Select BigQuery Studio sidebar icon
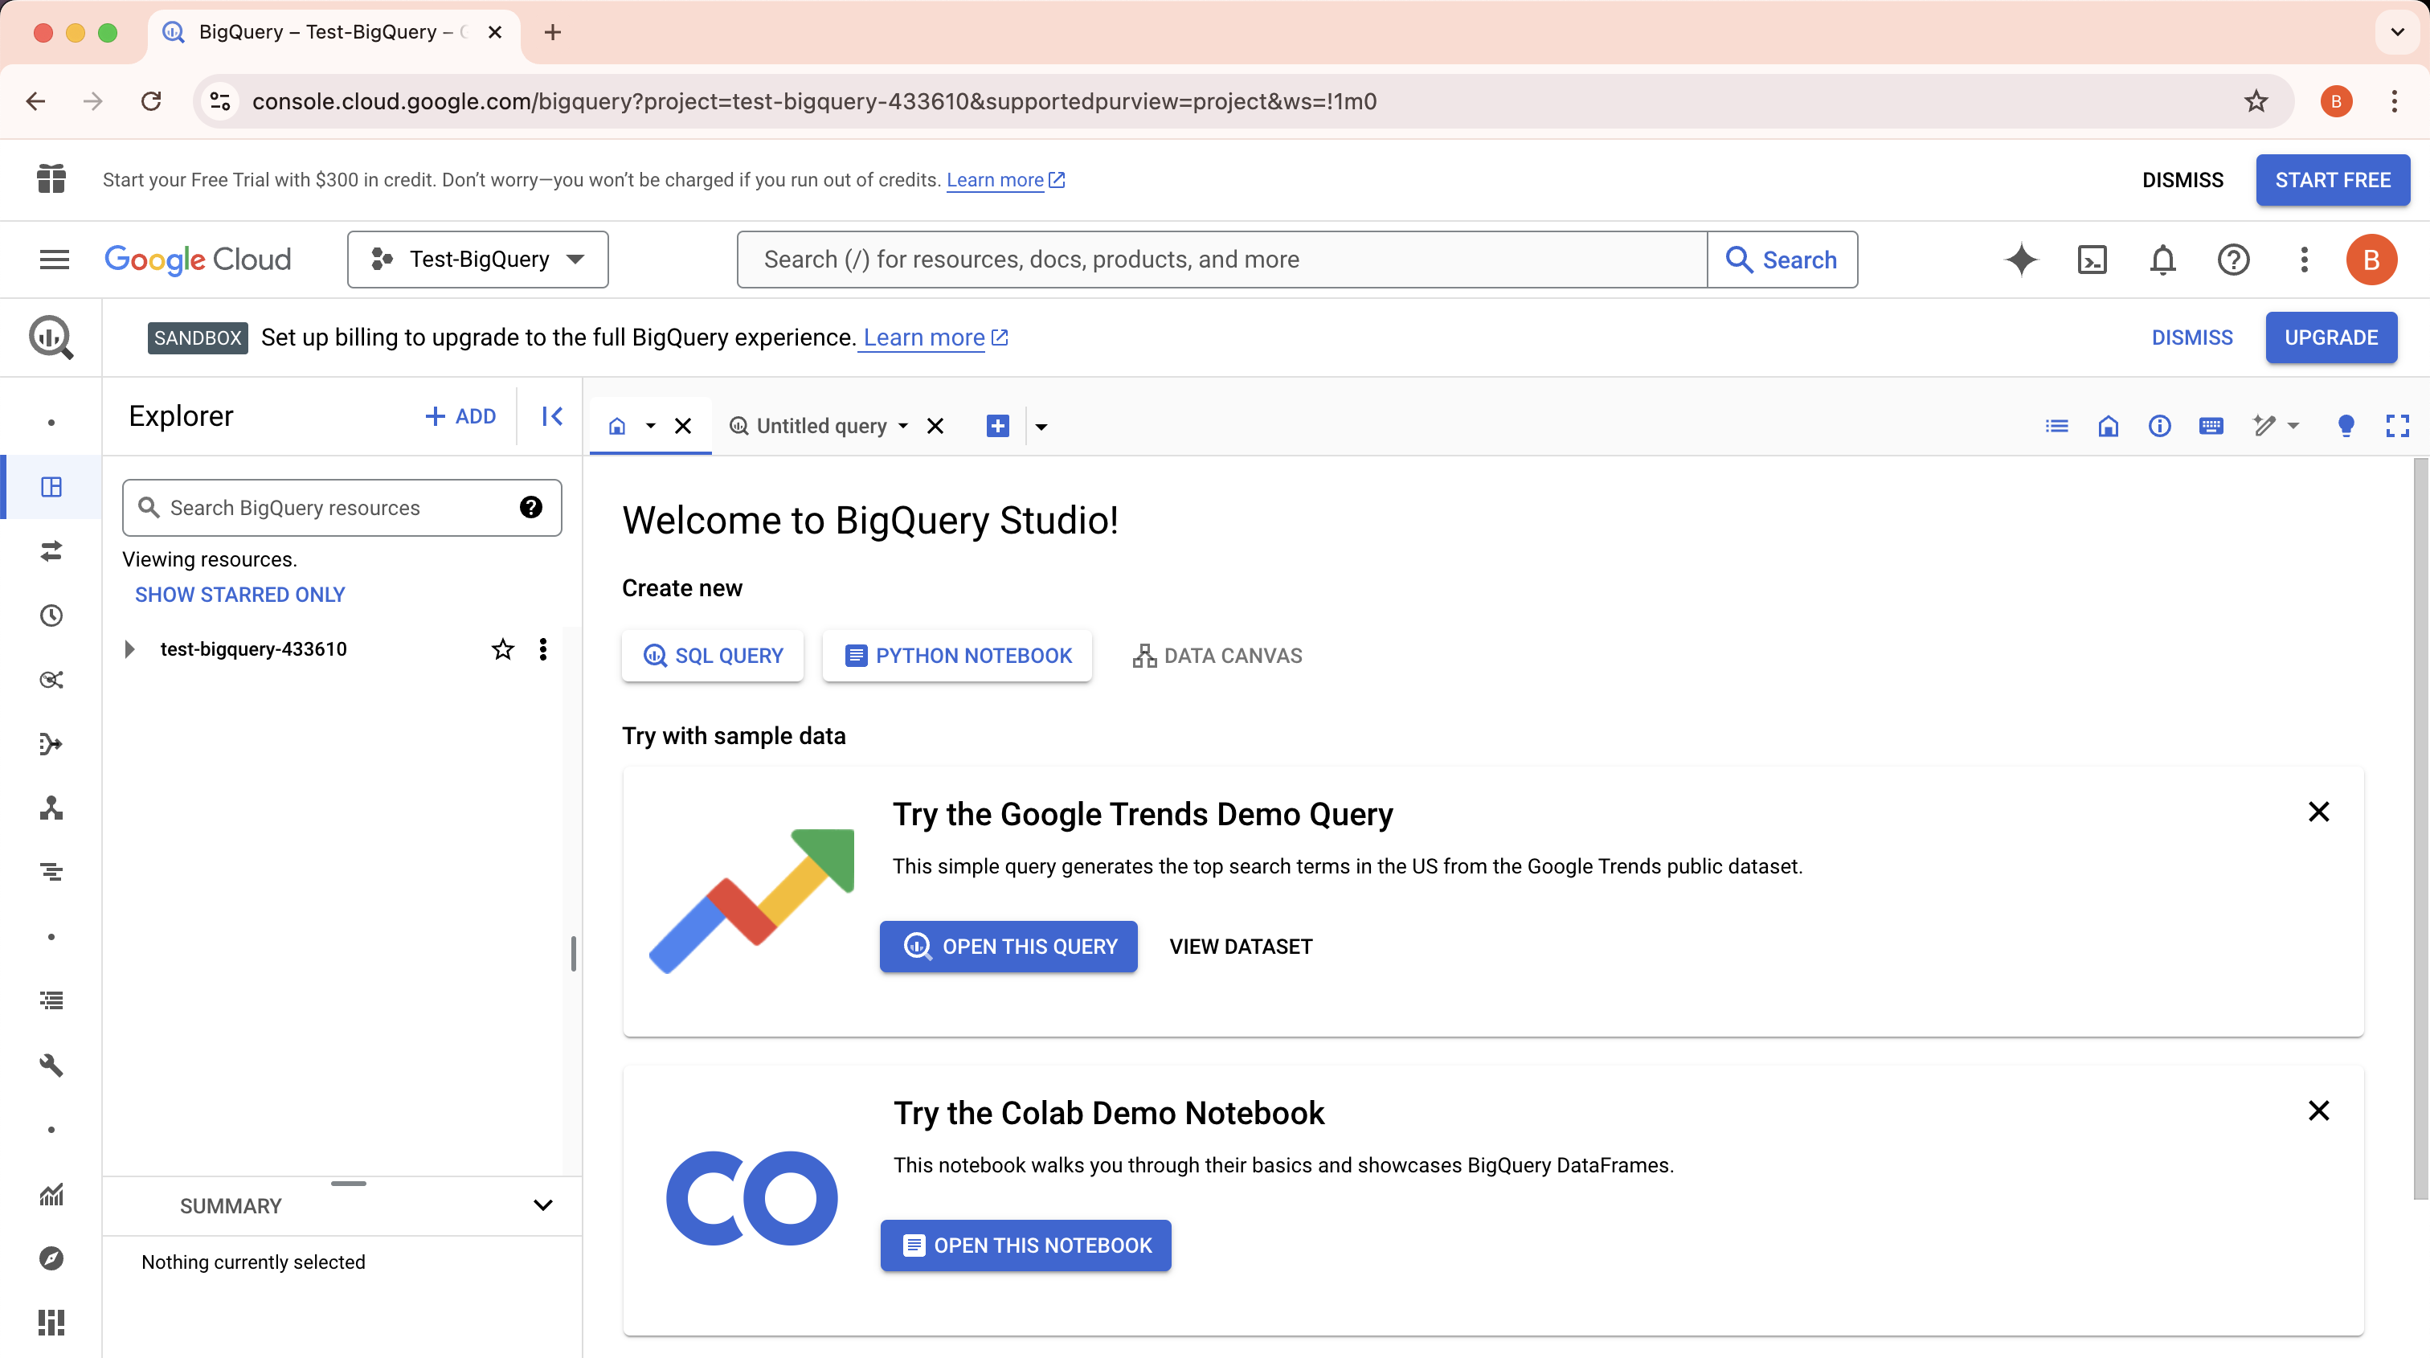The image size is (2430, 1358). 51,487
